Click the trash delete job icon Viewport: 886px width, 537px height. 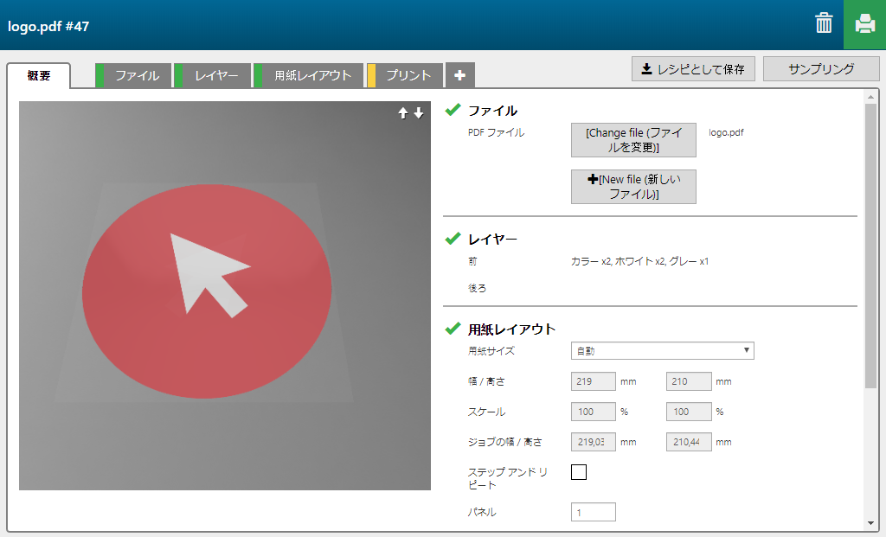coord(824,23)
